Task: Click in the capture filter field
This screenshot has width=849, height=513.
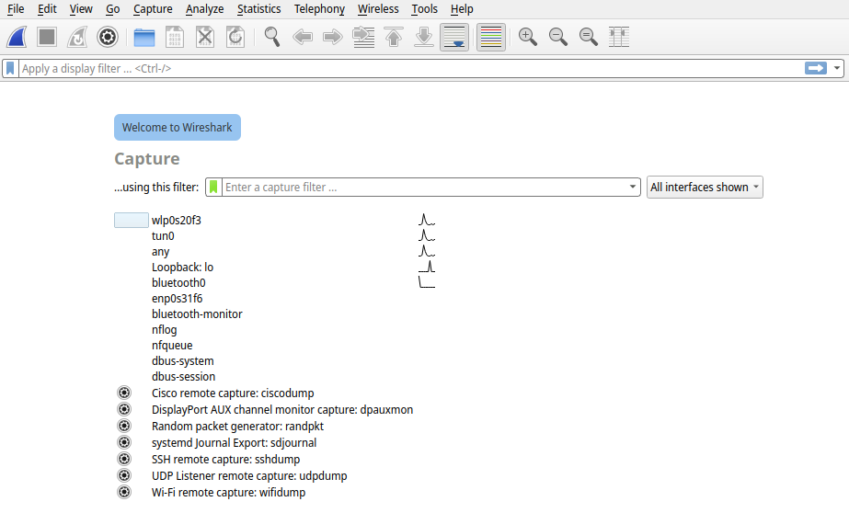Action: coord(425,188)
